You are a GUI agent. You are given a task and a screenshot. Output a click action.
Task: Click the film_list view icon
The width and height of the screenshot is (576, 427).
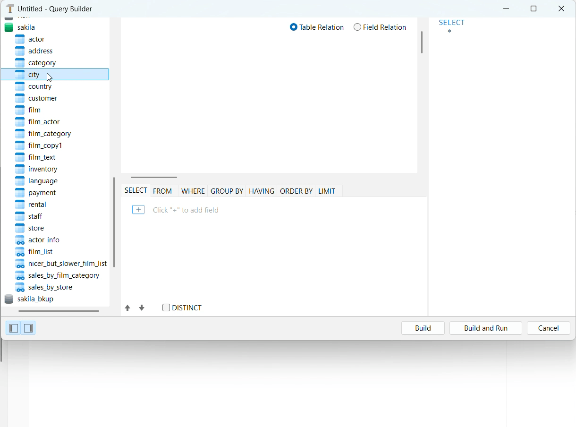(20, 252)
